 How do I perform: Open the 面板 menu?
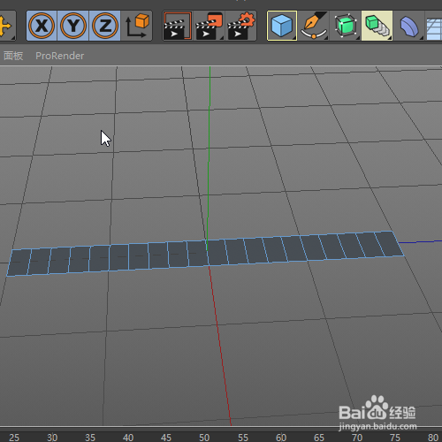pyautogui.click(x=13, y=56)
